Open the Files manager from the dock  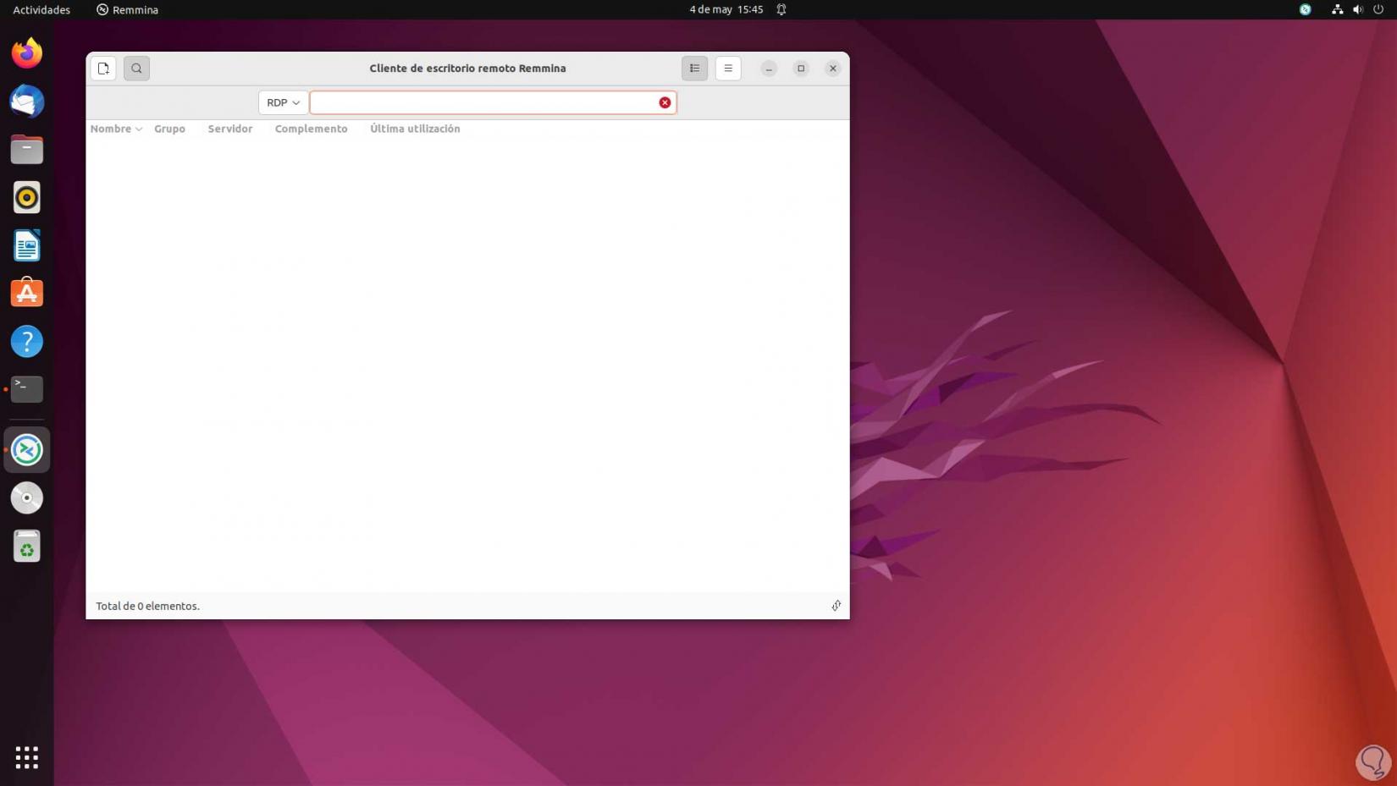pyautogui.click(x=27, y=150)
